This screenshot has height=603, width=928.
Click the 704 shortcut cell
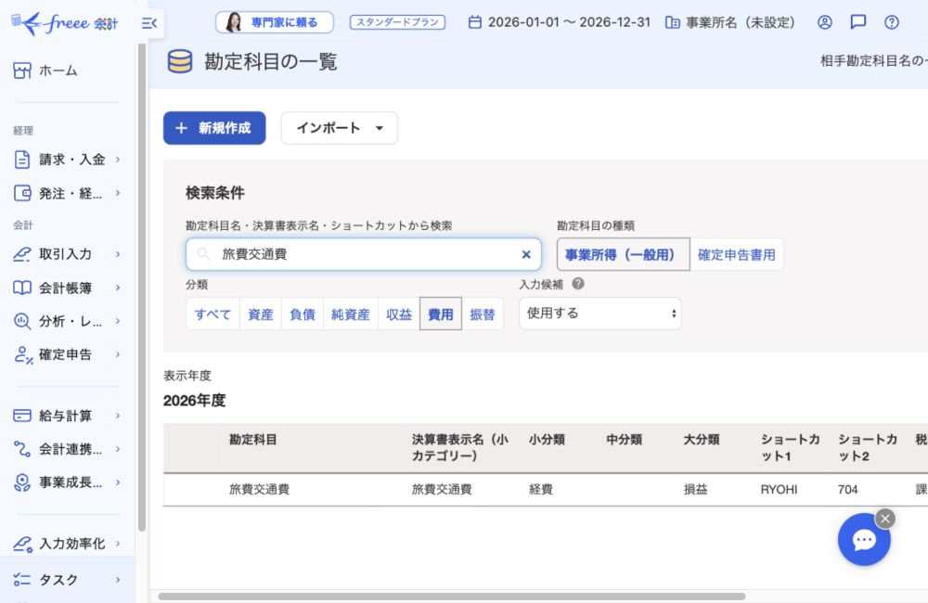tap(847, 490)
